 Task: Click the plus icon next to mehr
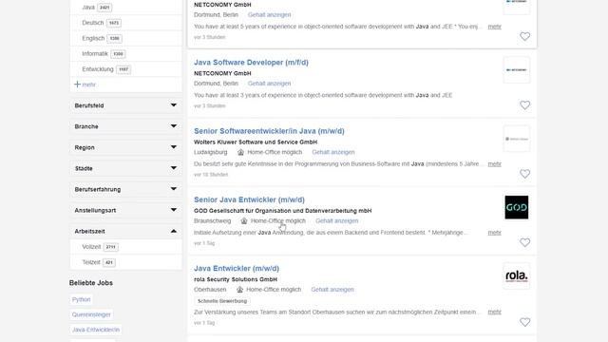[77, 85]
